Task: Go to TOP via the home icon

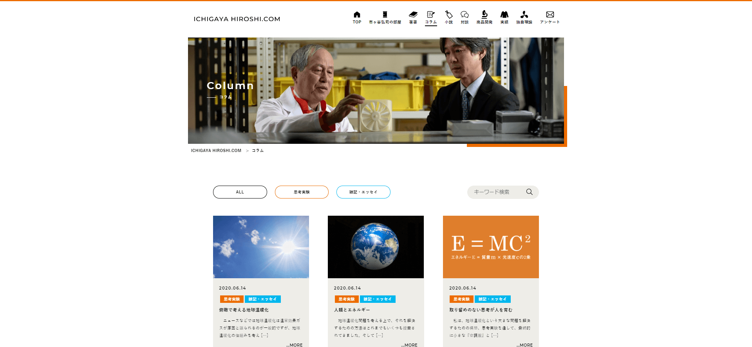Action: (x=357, y=15)
